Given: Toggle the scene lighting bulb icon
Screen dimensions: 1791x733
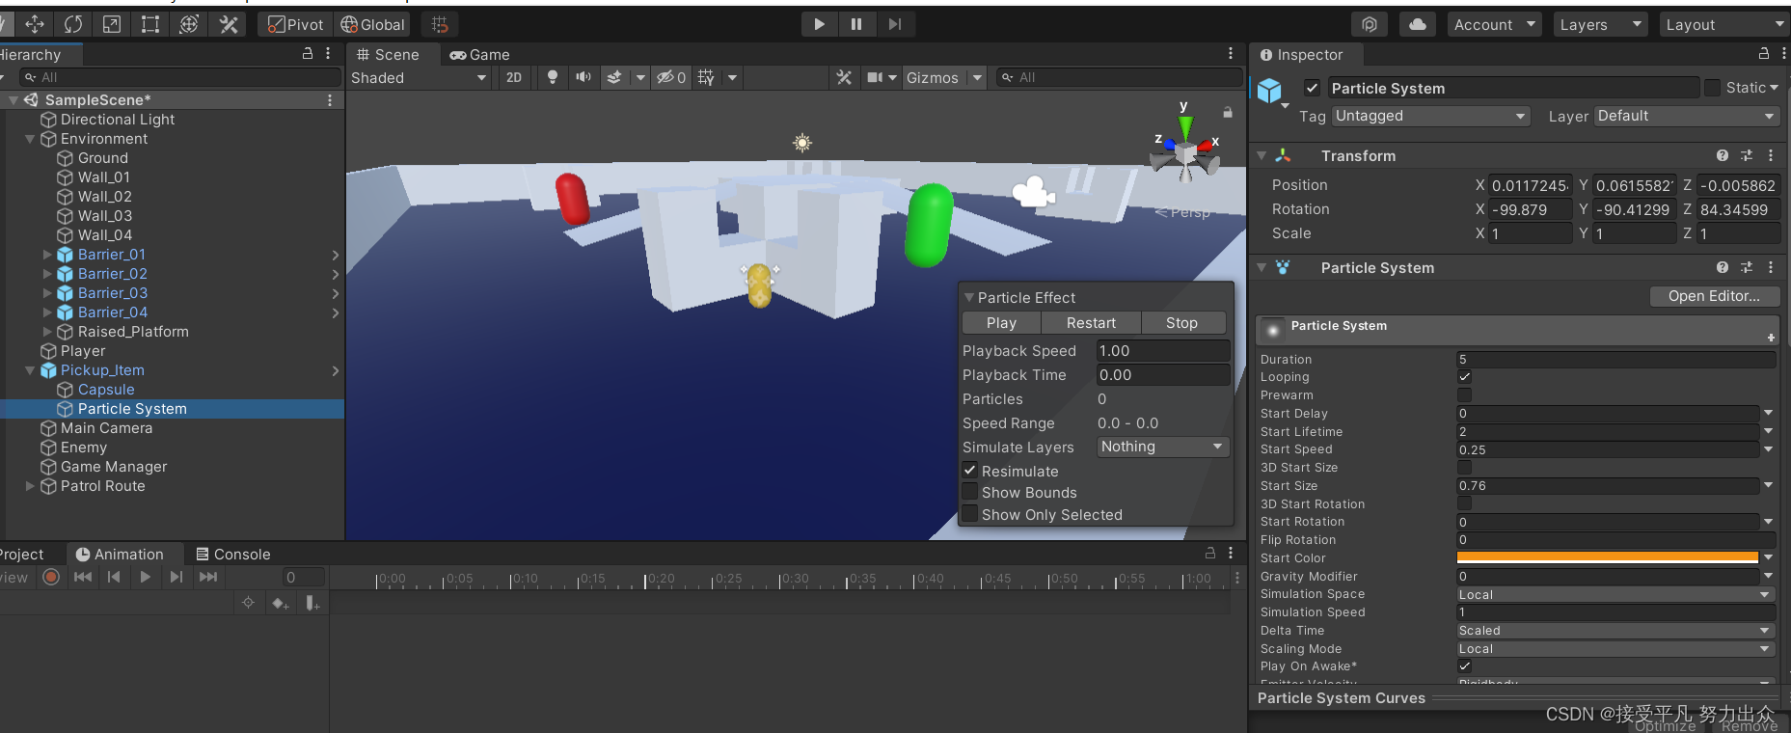Looking at the screenshot, I should [x=553, y=77].
